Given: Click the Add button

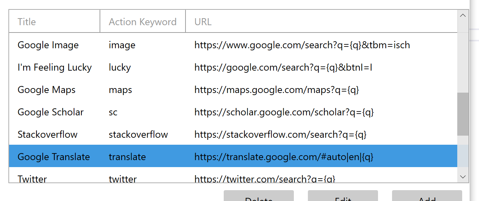Looking at the screenshot, I should pyautogui.click(x=427, y=196).
